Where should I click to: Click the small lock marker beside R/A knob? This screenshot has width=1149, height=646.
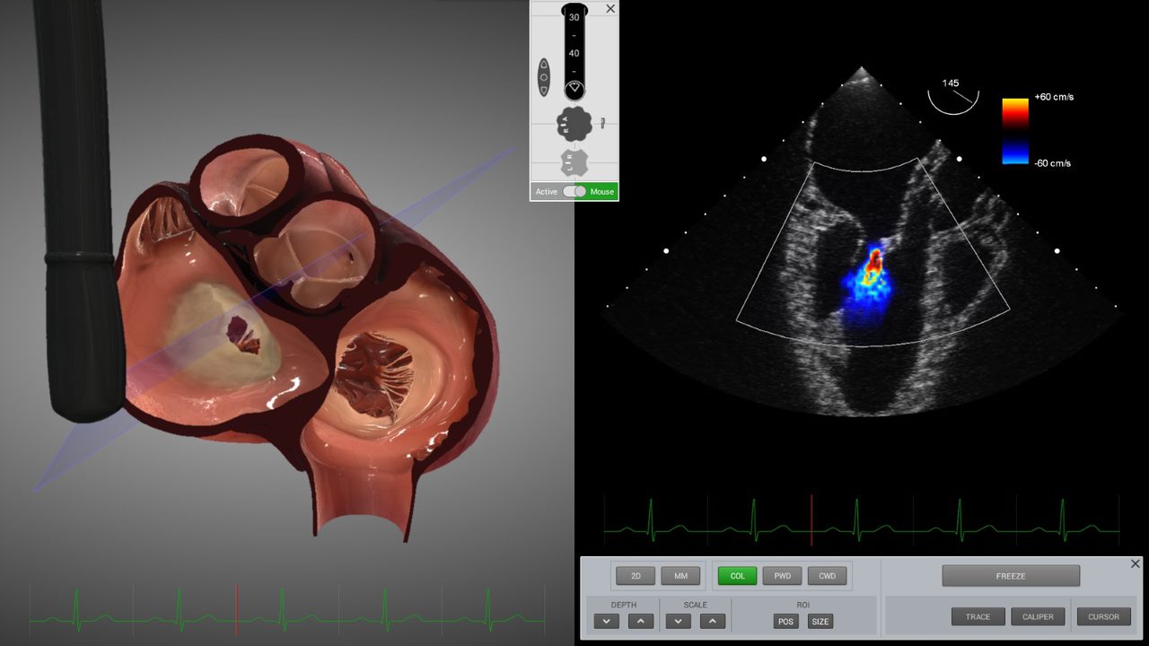click(603, 123)
